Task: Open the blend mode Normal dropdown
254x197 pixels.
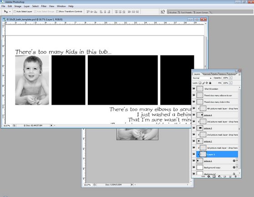Action: click(202, 78)
